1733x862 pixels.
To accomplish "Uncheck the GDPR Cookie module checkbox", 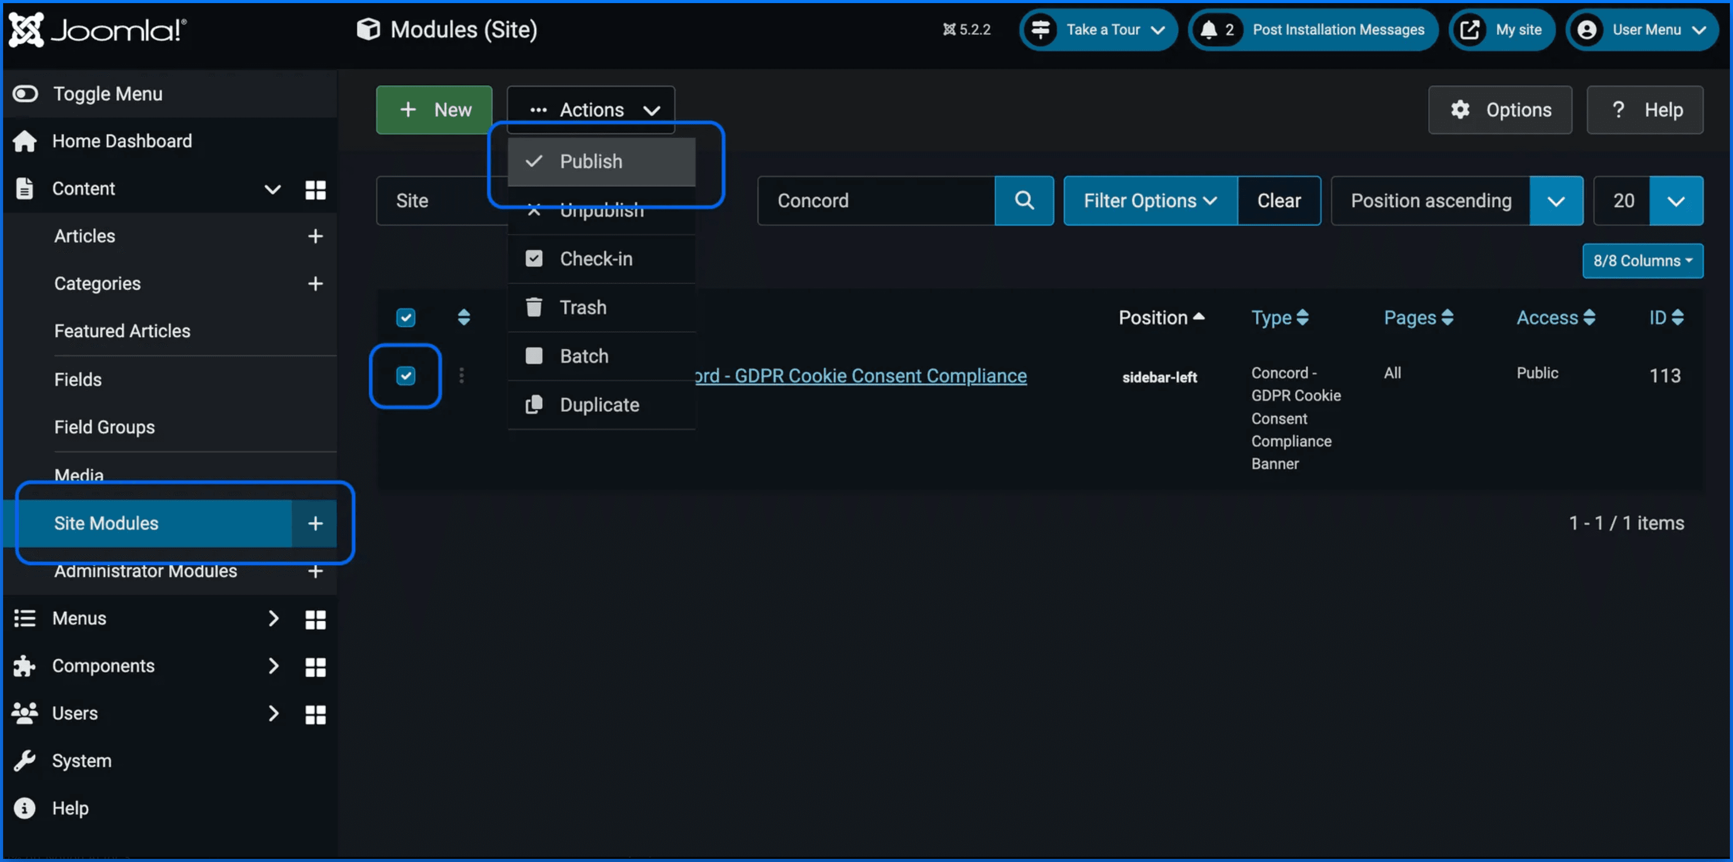I will [x=406, y=376].
